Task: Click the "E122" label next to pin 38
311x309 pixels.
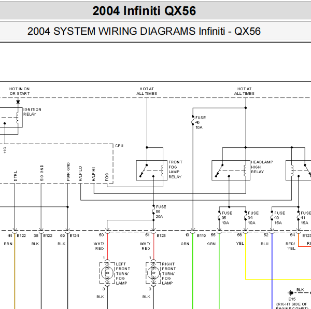Action: point(48,235)
